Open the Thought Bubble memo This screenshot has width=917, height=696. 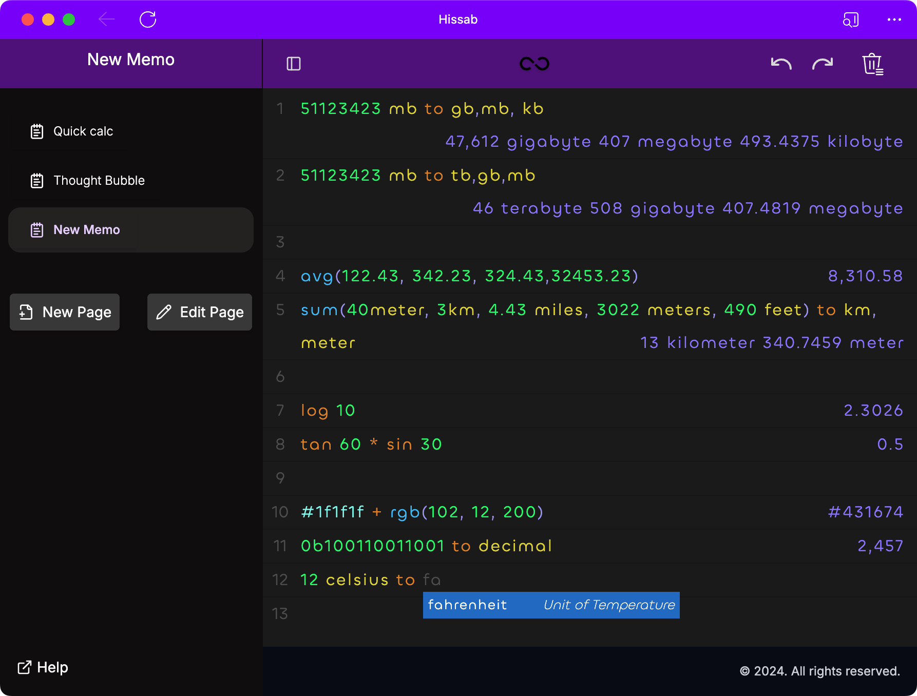coord(99,181)
